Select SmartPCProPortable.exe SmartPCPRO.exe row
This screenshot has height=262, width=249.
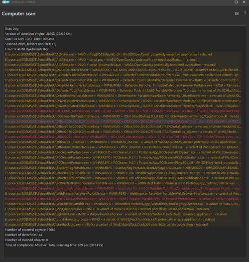(x=123, y=173)
